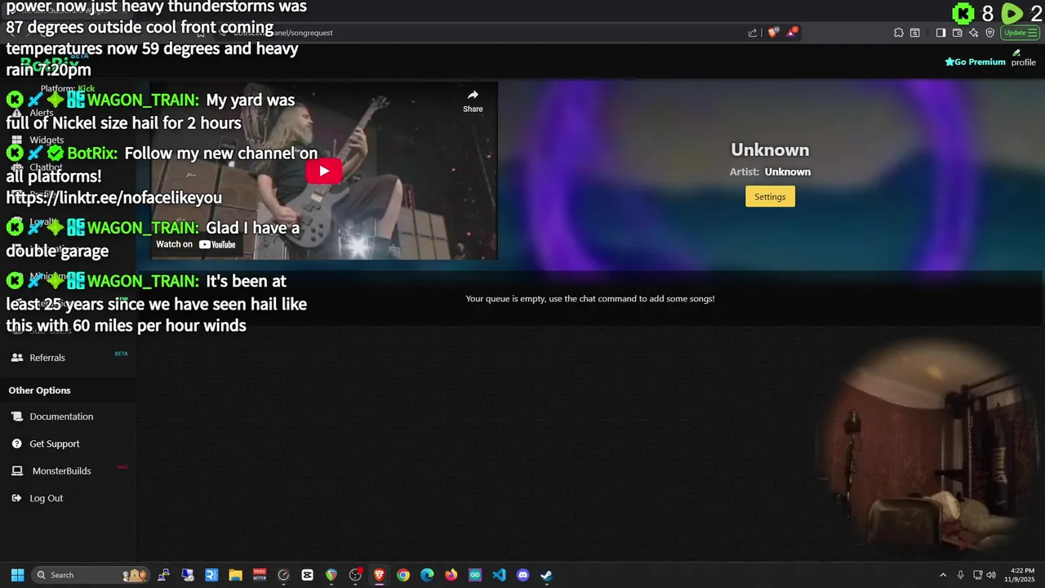Image resolution: width=1045 pixels, height=588 pixels.
Task: Click the 'Your queue is empty' message
Action: (590, 299)
